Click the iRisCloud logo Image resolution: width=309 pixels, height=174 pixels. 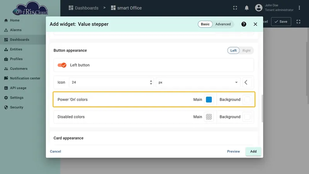coord(30,8)
